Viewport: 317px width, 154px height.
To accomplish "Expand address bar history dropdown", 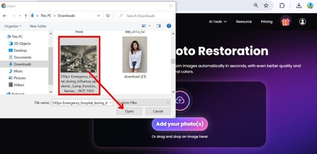I will 98,15.
